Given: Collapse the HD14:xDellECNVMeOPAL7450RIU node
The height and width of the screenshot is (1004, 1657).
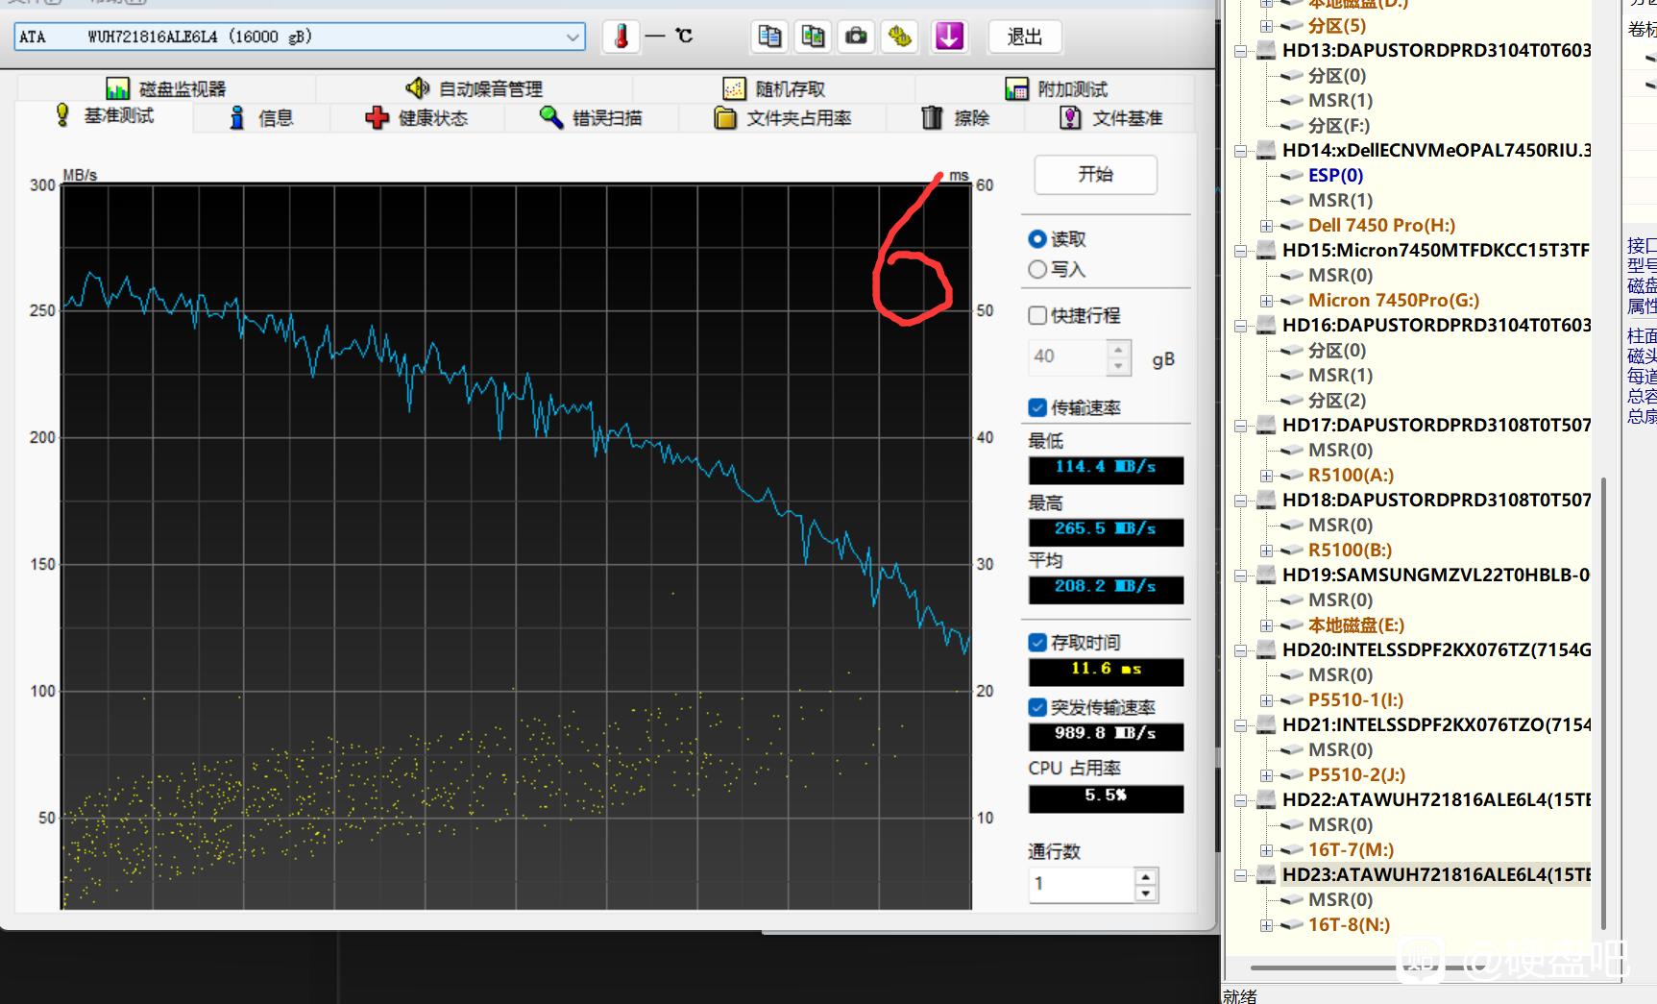Looking at the screenshot, I should pyautogui.click(x=1241, y=151).
